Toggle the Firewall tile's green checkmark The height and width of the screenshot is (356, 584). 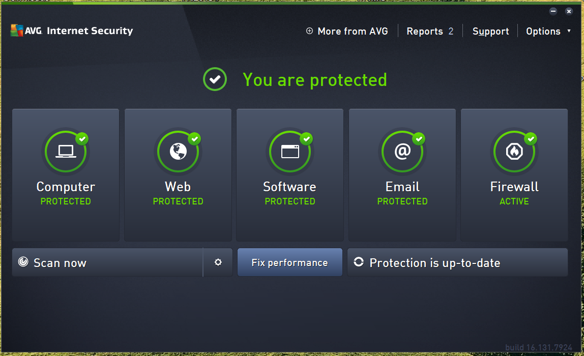coord(532,138)
